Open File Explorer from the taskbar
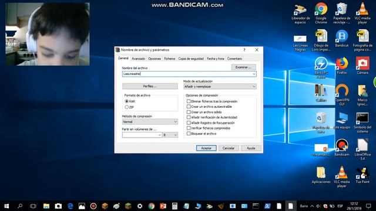This screenshot has width=376, height=211. point(46,206)
